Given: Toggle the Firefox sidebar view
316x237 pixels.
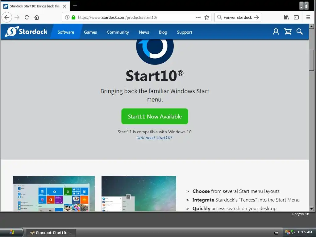Looking at the screenshot, I should [x=296, y=17].
